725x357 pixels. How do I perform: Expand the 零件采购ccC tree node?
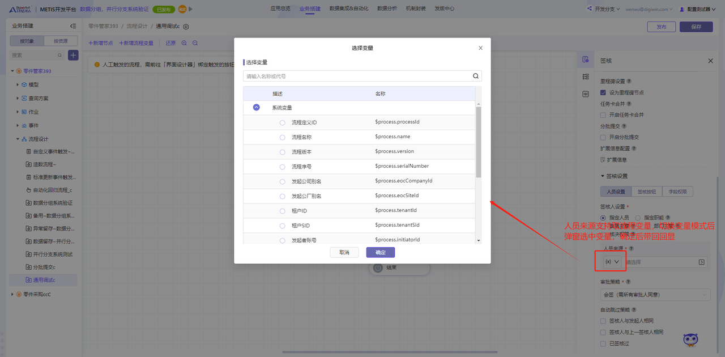[x=12, y=294]
